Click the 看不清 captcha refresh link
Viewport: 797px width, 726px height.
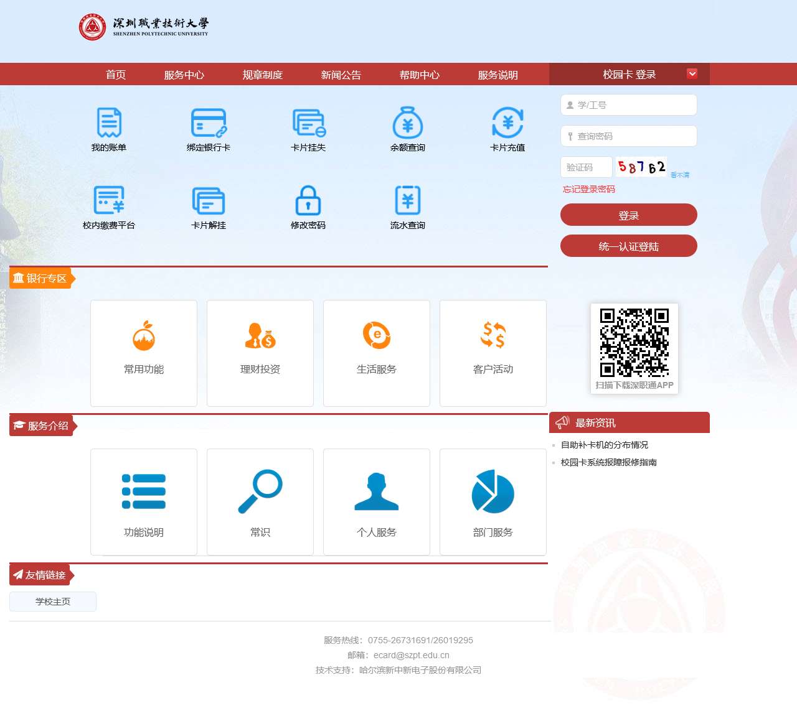pos(680,175)
